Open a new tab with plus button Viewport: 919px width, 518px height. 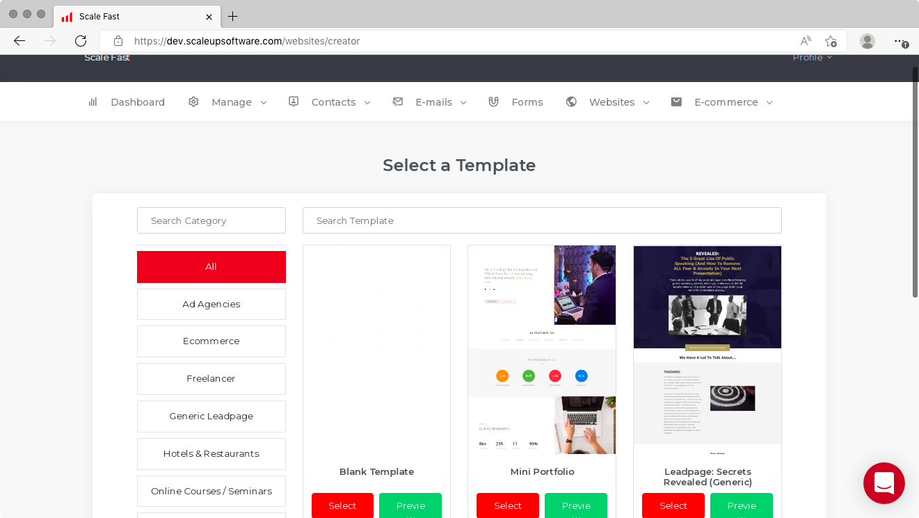coord(232,16)
